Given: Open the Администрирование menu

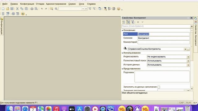Looking at the screenshot, I should pyautogui.click(x=56, y=4).
